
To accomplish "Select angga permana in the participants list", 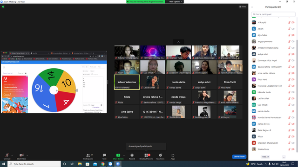I will point(273,41).
